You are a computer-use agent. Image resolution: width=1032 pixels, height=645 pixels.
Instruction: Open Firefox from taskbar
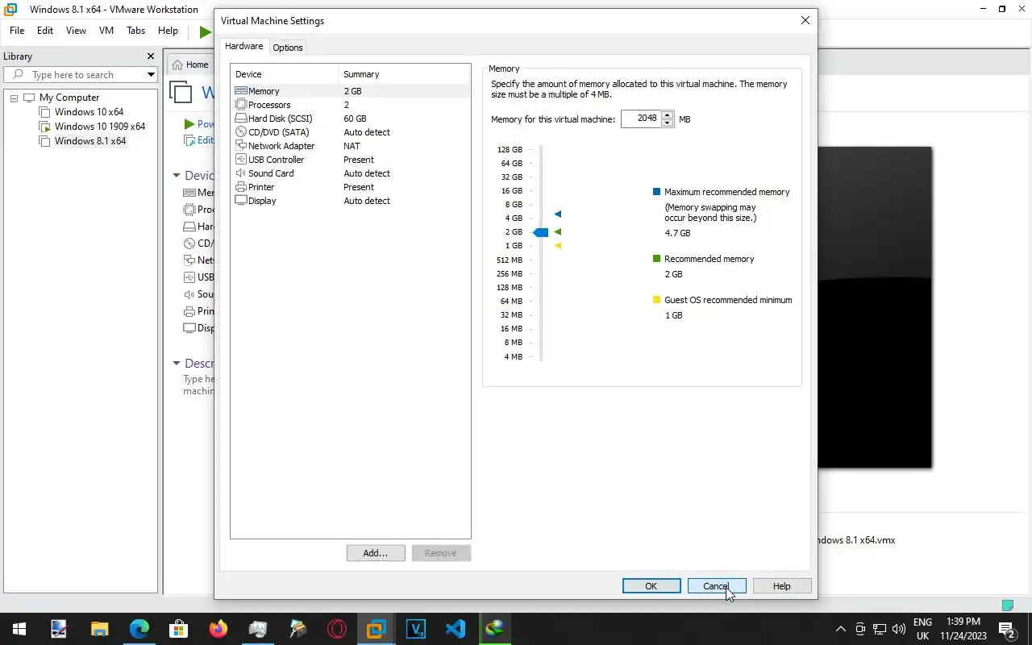point(218,629)
